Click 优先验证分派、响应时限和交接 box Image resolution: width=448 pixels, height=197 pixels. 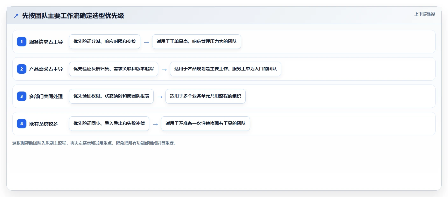(105, 42)
